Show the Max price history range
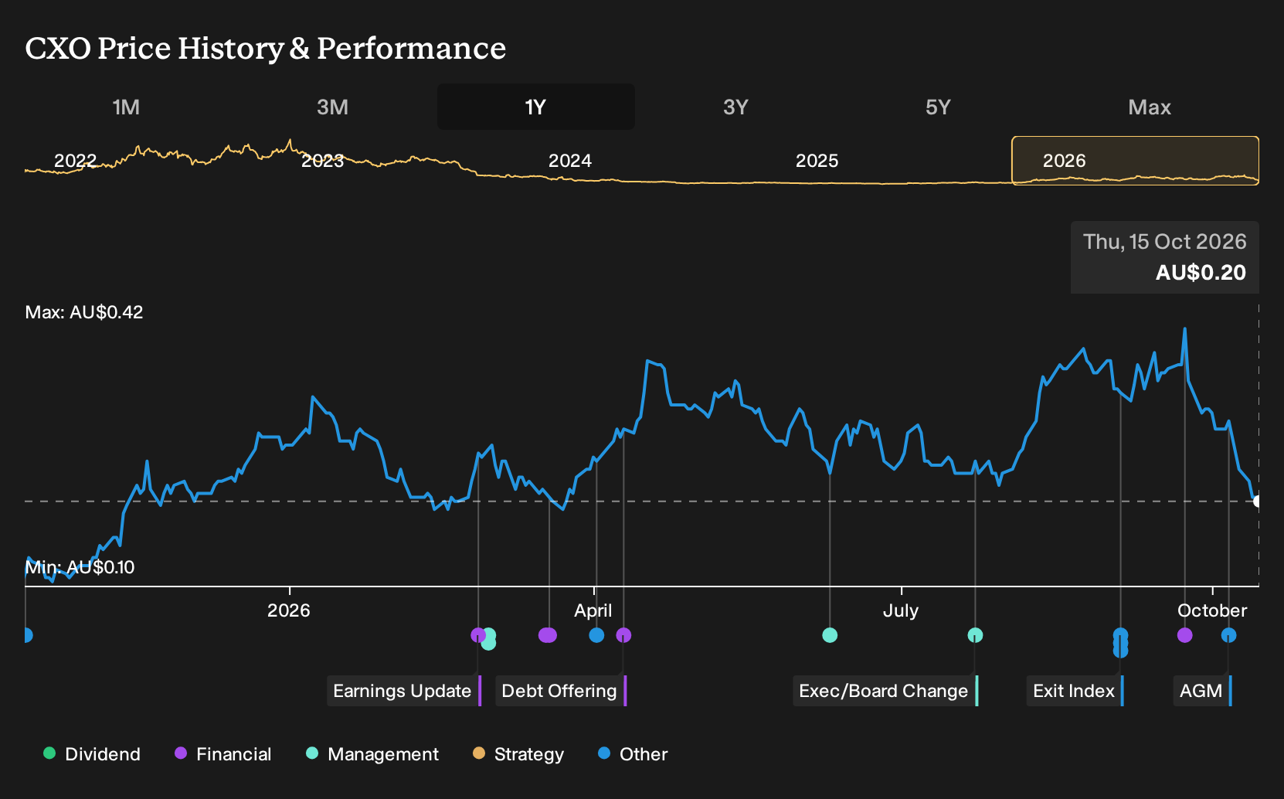This screenshot has width=1284, height=799. (1150, 107)
